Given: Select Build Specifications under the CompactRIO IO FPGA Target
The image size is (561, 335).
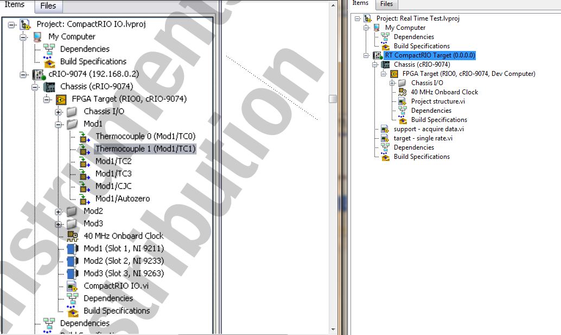Looking at the screenshot, I should [x=117, y=311].
